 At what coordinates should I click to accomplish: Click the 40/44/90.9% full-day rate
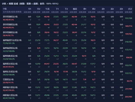pyautogui.click(x=8, y=28)
